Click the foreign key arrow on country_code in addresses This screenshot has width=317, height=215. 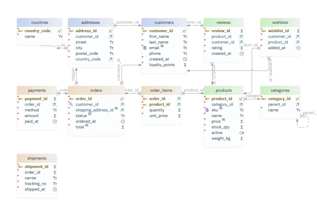tap(111, 59)
